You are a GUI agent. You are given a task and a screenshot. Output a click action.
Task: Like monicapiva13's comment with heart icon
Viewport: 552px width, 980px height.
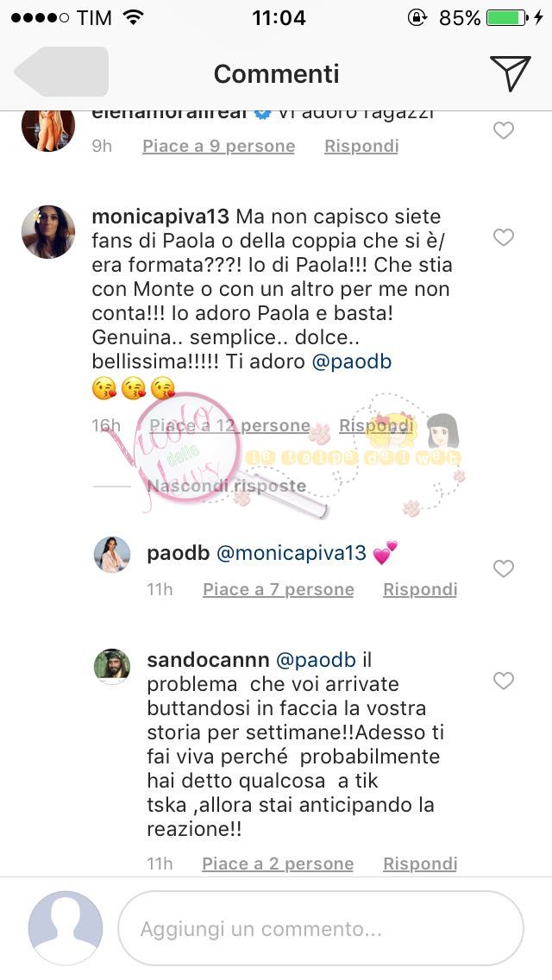click(x=504, y=237)
